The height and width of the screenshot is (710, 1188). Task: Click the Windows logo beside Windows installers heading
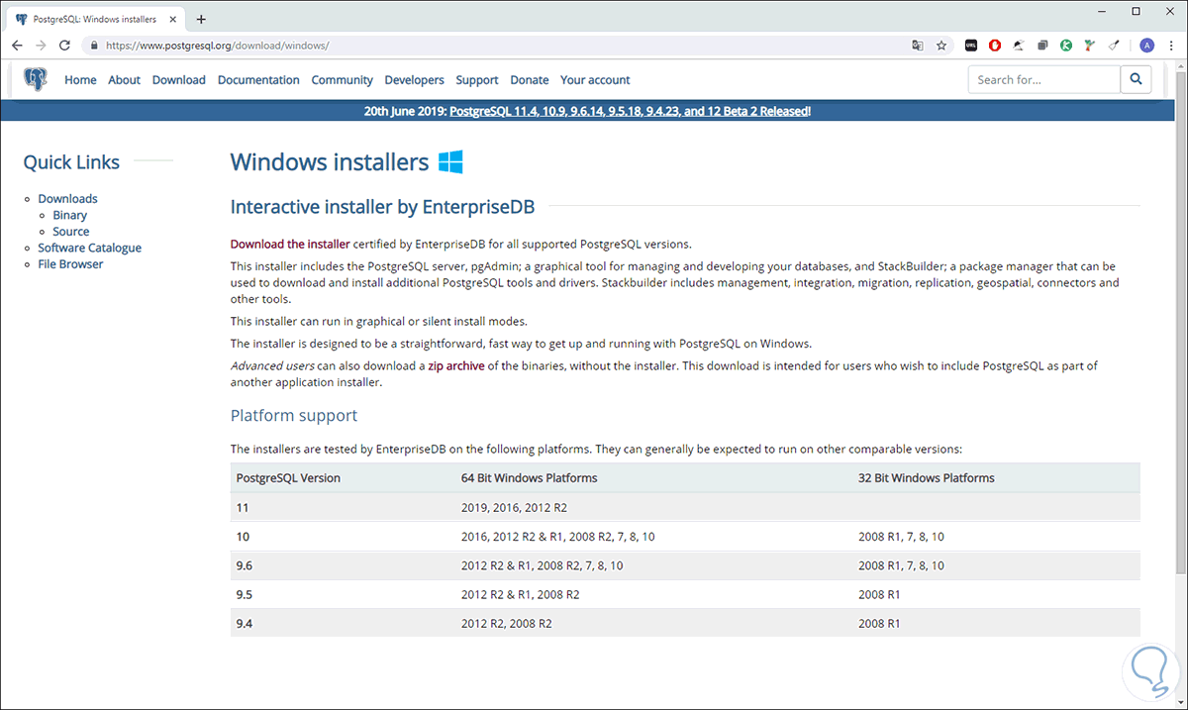pyautogui.click(x=450, y=160)
